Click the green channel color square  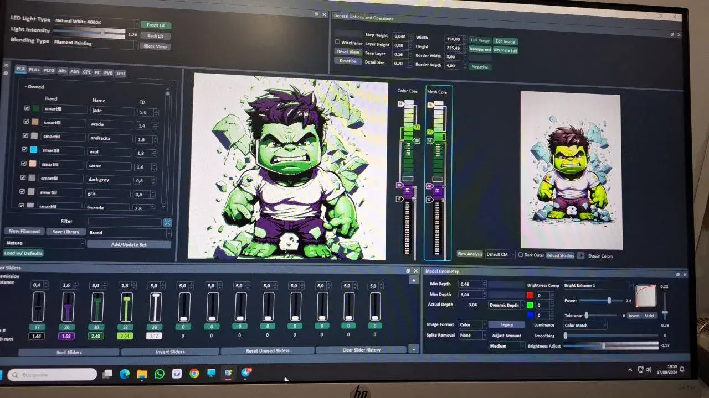[x=530, y=305]
